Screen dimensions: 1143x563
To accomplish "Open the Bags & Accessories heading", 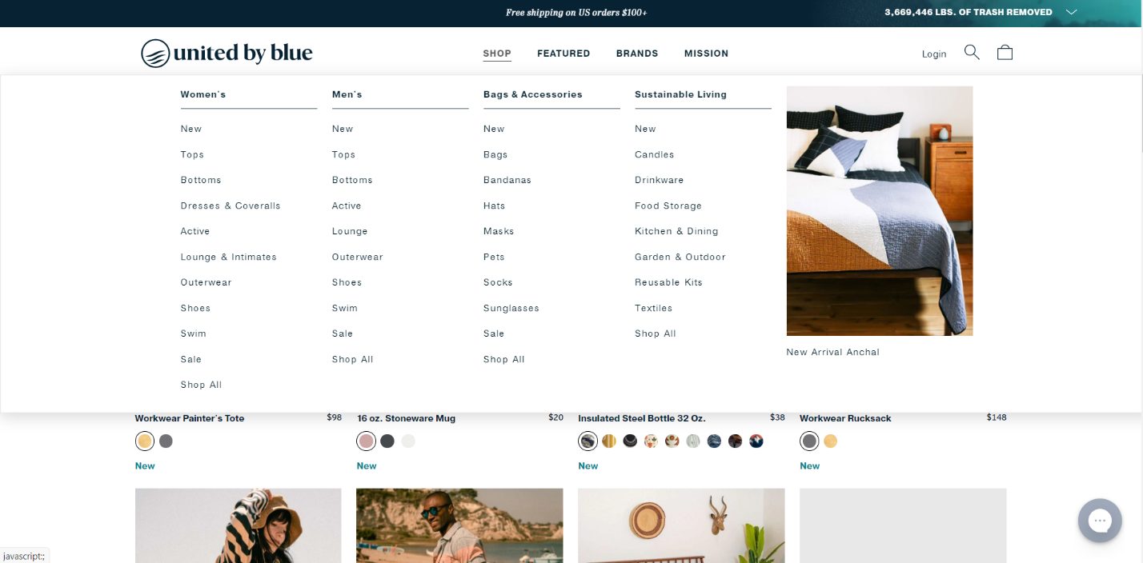I will [533, 94].
